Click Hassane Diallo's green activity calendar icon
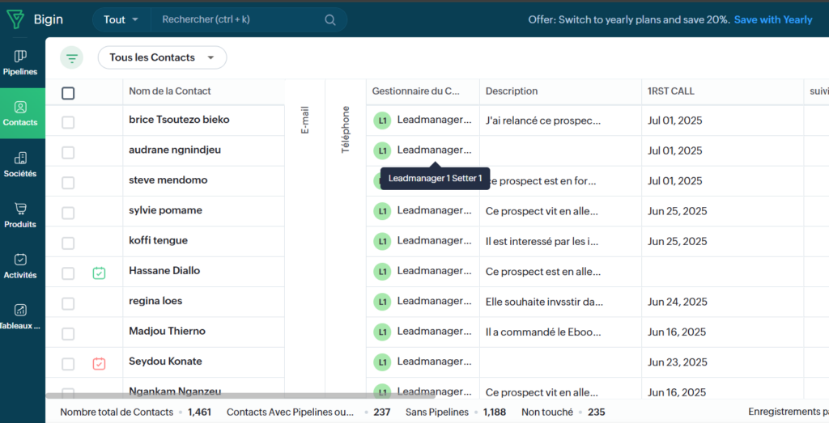Viewport: 829px width, 423px height. pyautogui.click(x=99, y=273)
